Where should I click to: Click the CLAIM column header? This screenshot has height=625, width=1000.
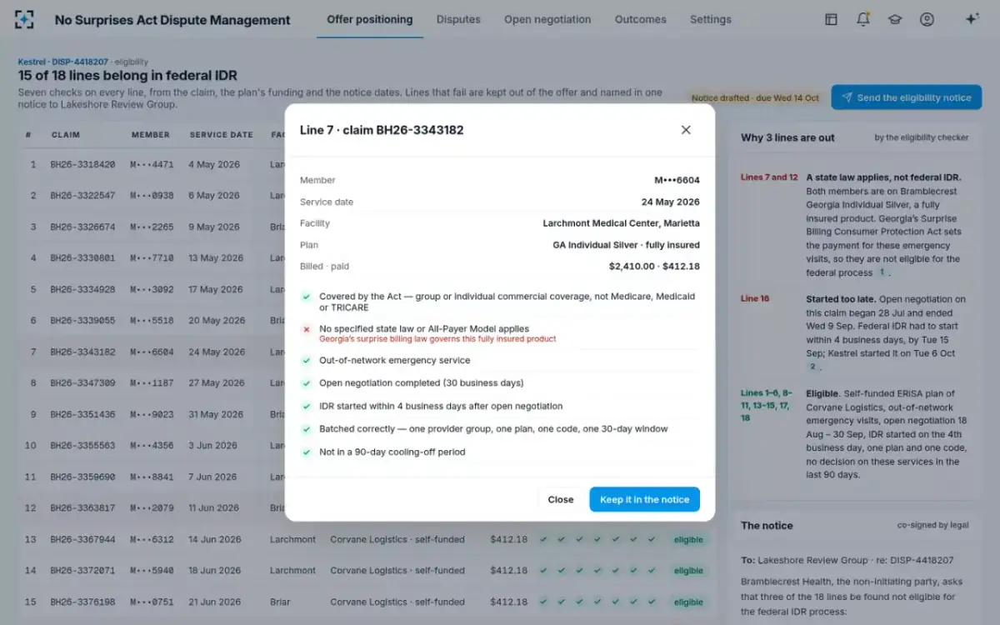[66, 135]
